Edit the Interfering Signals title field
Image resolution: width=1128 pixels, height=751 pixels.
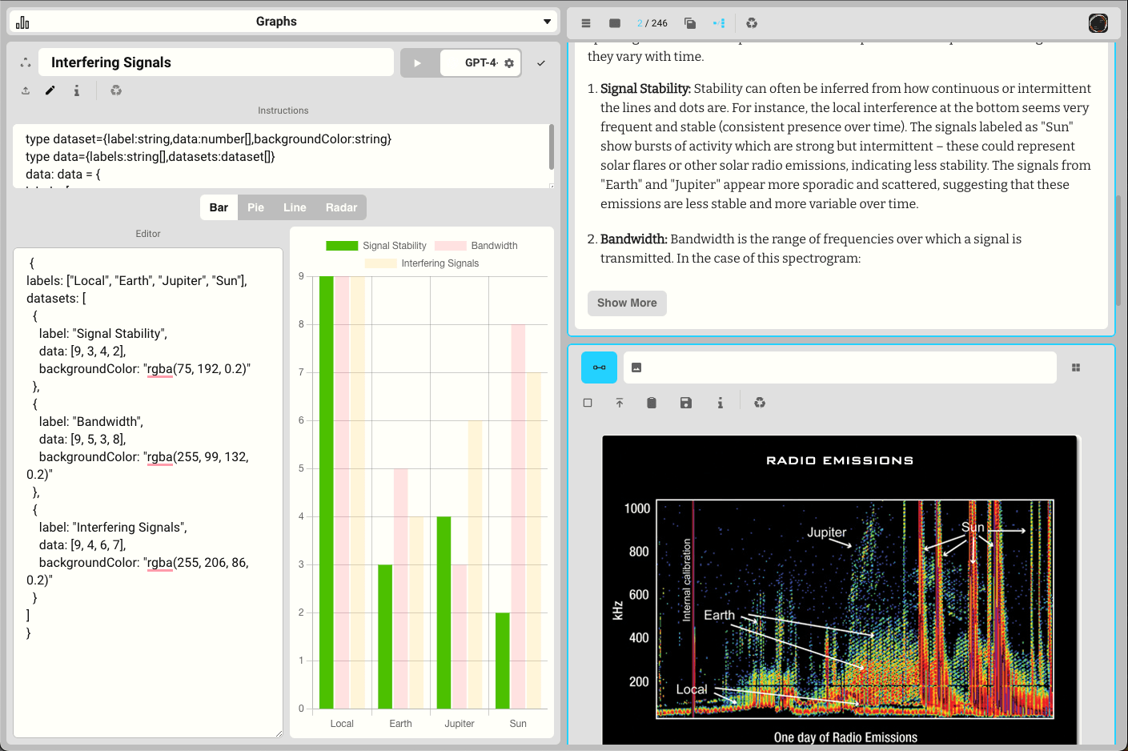pos(216,62)
